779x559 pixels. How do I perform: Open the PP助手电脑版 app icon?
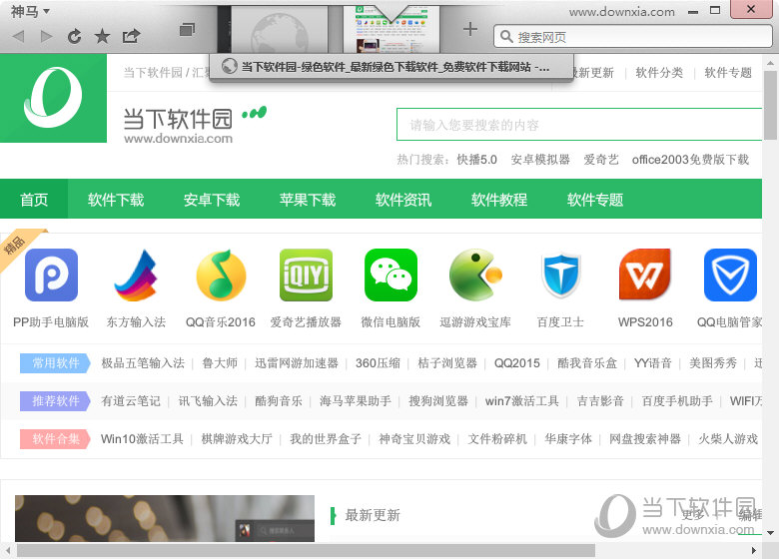pyautogui.click(x=51, y=276)
